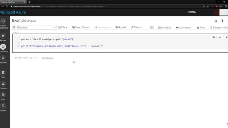Open the Workspace folder icon
Image resolution: width=228 pixels, height=128 pixels.
(3, 47)
